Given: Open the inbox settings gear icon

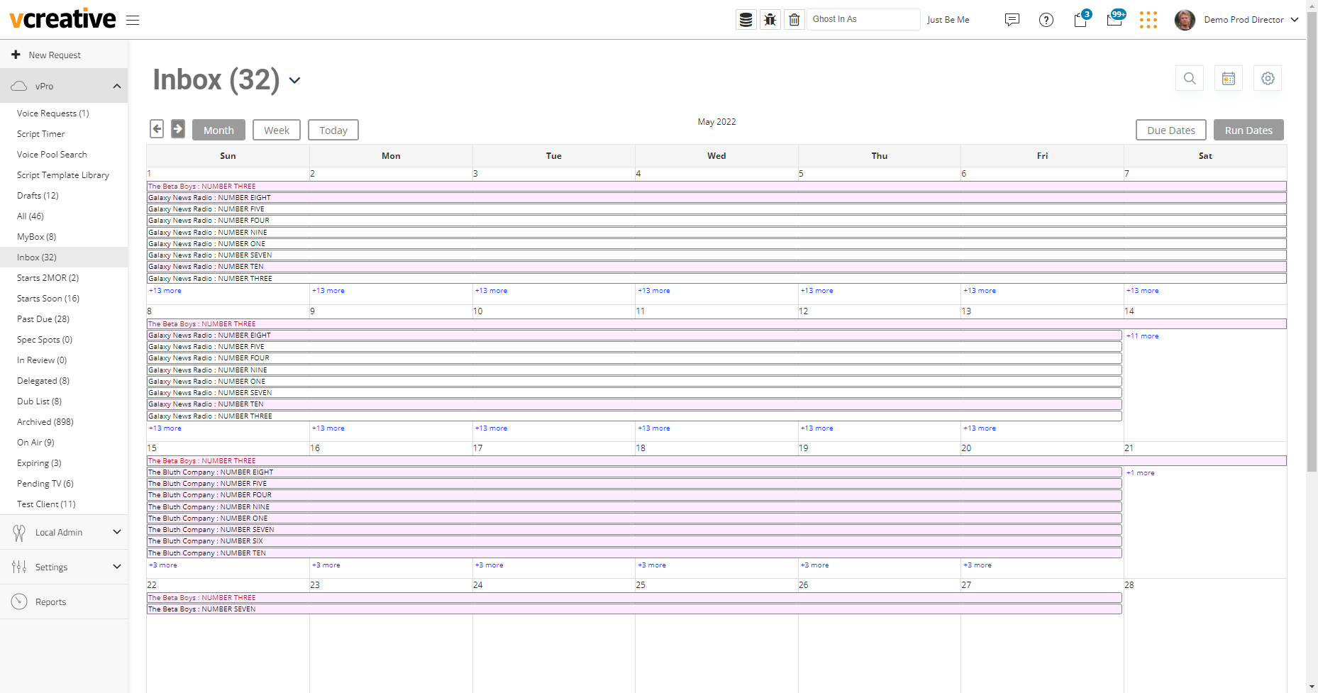Looking at the screenshot, I should pos(1268,79).
